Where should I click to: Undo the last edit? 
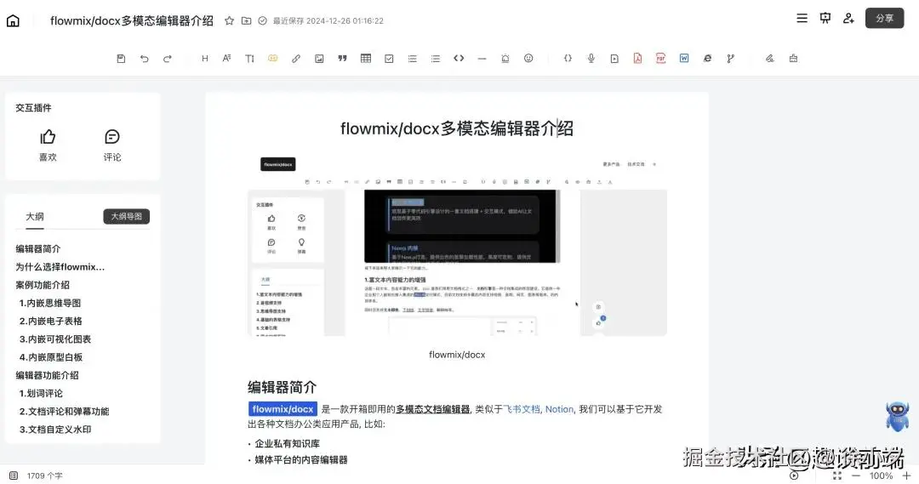[x=144, y=59]
